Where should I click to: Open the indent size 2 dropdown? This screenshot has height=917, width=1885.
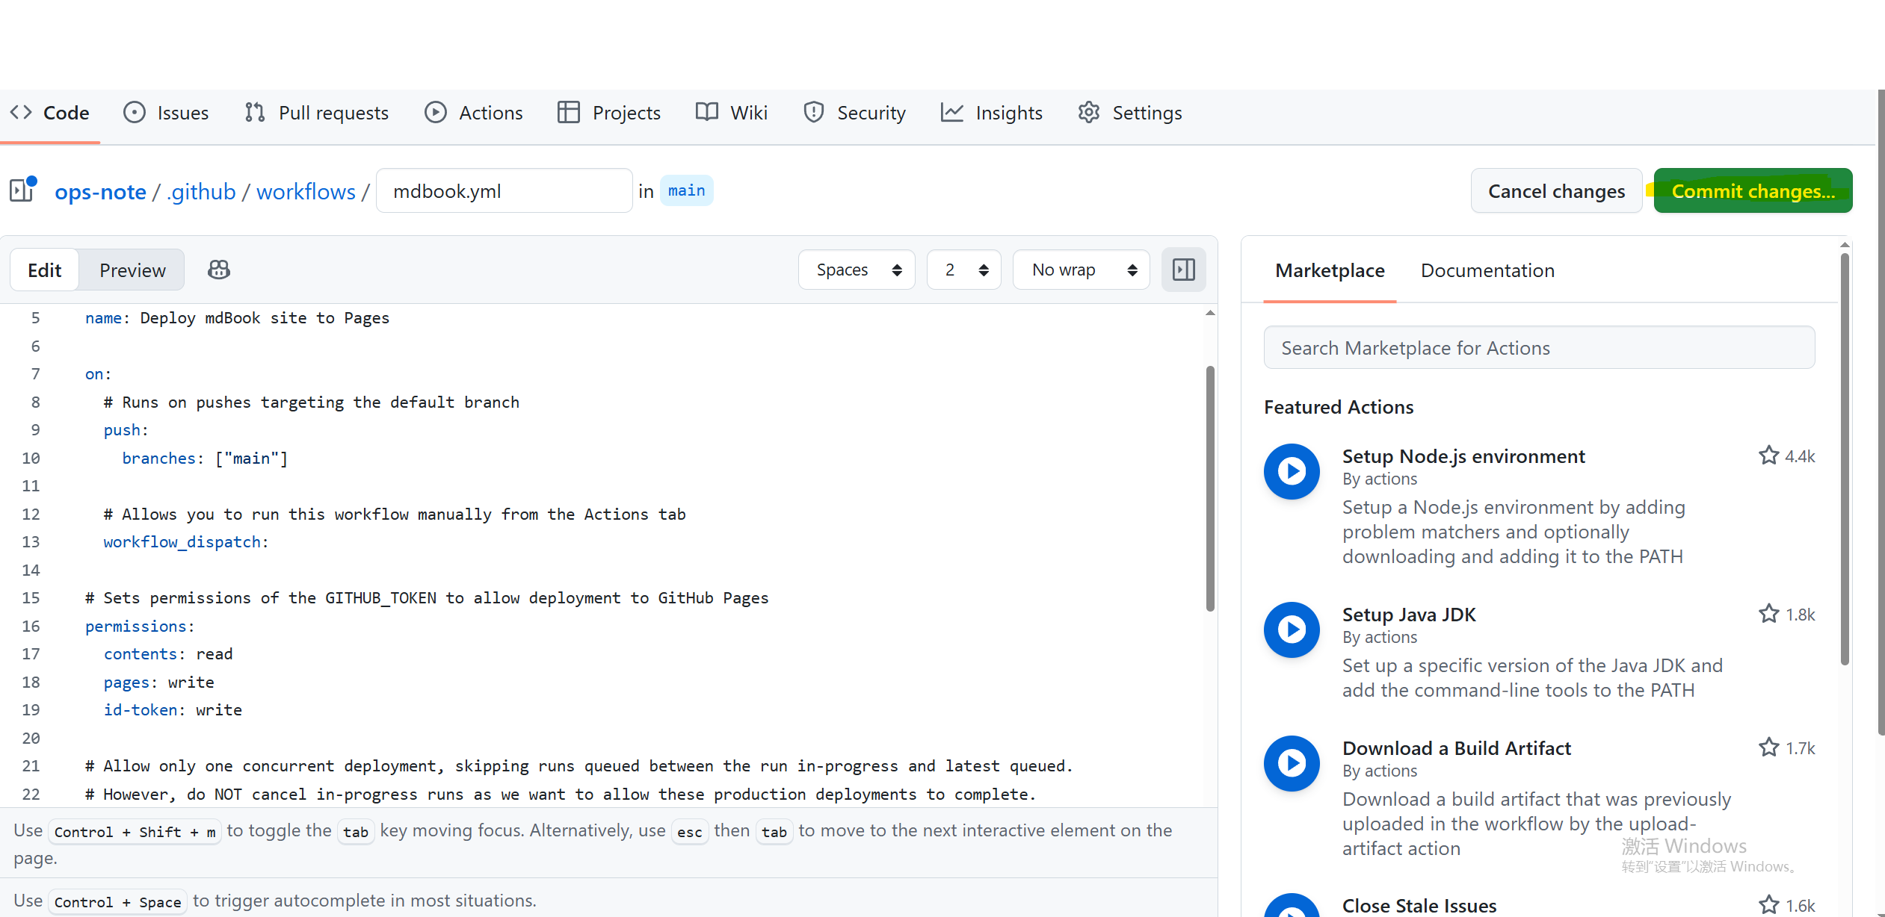pos(963,270)
